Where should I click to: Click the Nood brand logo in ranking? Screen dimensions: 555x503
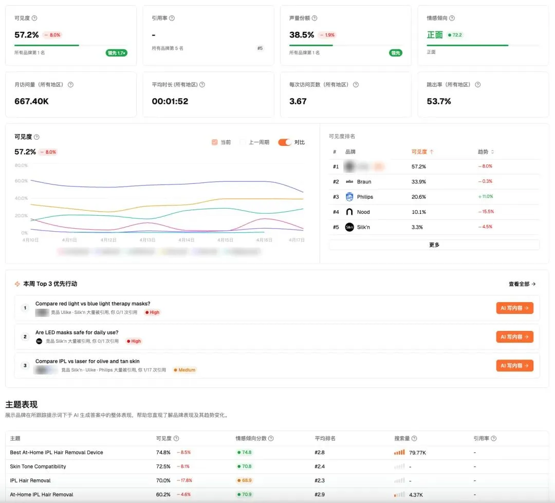349,212
